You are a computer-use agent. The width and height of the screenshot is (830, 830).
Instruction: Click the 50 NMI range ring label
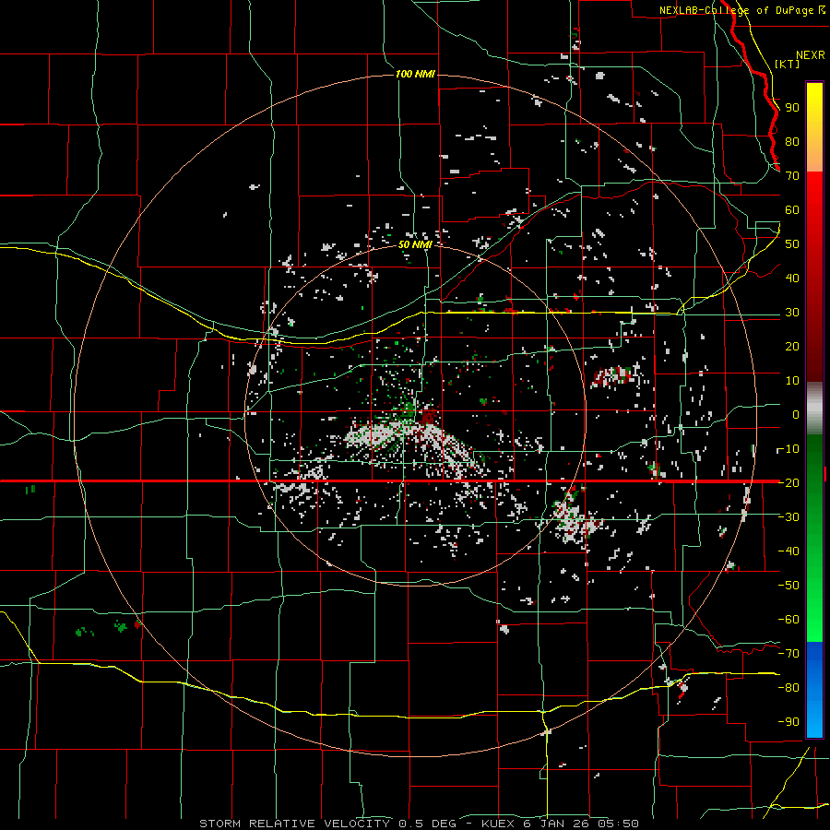point(415,244)
